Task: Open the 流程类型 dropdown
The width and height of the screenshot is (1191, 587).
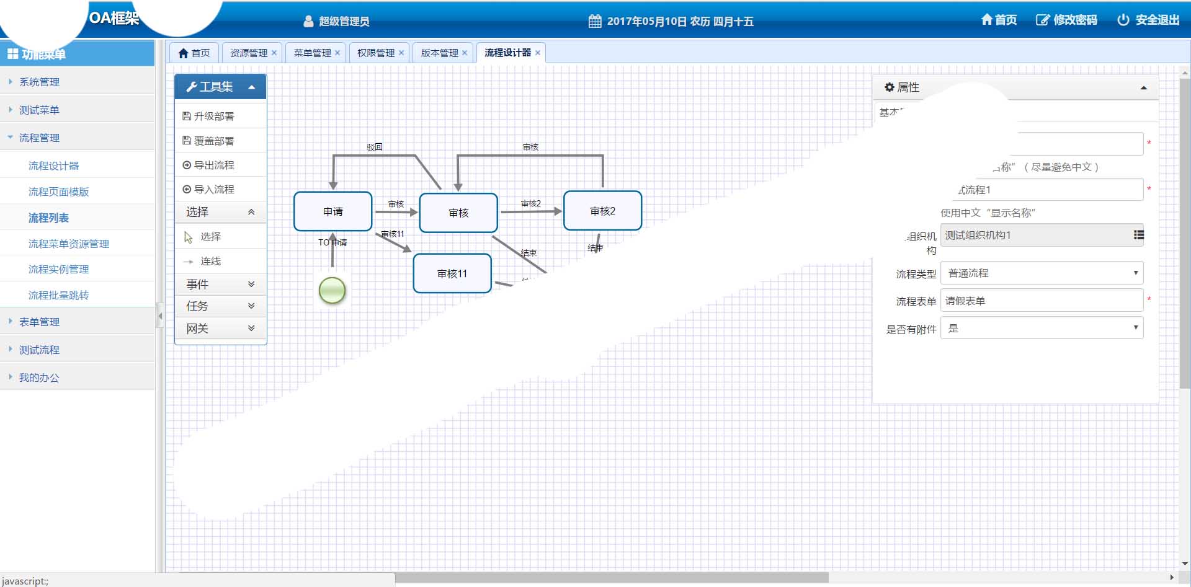Action: tap(1042, 273)
